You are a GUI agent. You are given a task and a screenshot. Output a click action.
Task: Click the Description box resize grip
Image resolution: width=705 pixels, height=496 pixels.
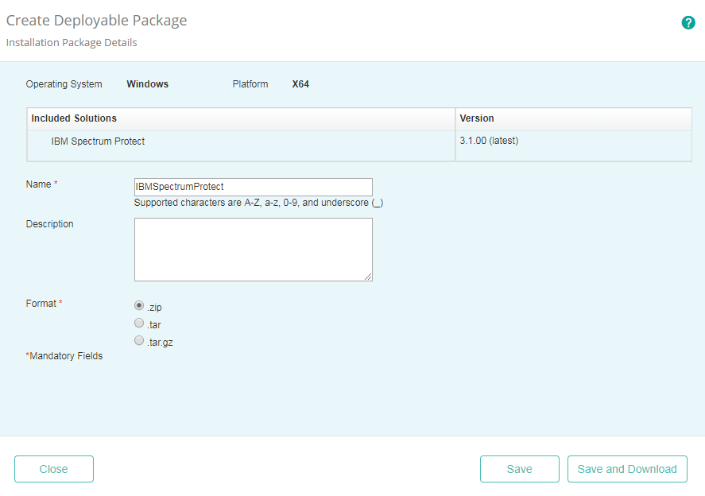(369, 277)
